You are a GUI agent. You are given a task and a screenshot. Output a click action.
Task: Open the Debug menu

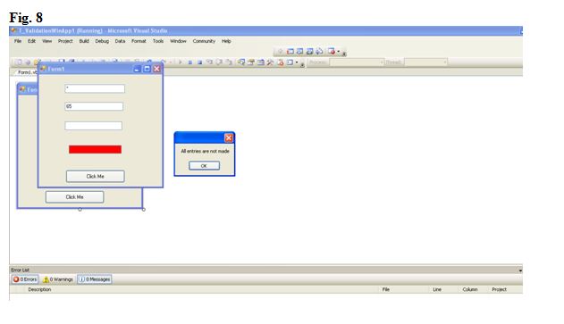102,41
